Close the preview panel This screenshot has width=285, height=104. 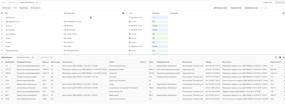[x=283, y=57]
